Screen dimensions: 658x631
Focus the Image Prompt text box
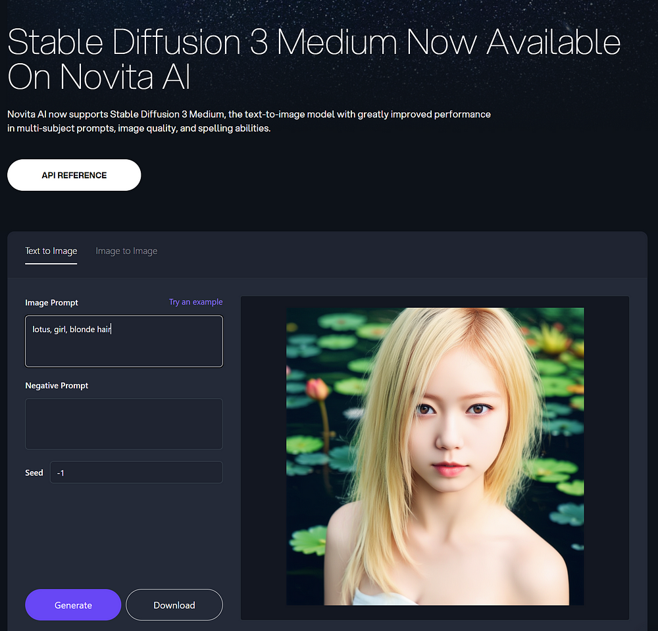pyautogui.click(x=124, y=341)
